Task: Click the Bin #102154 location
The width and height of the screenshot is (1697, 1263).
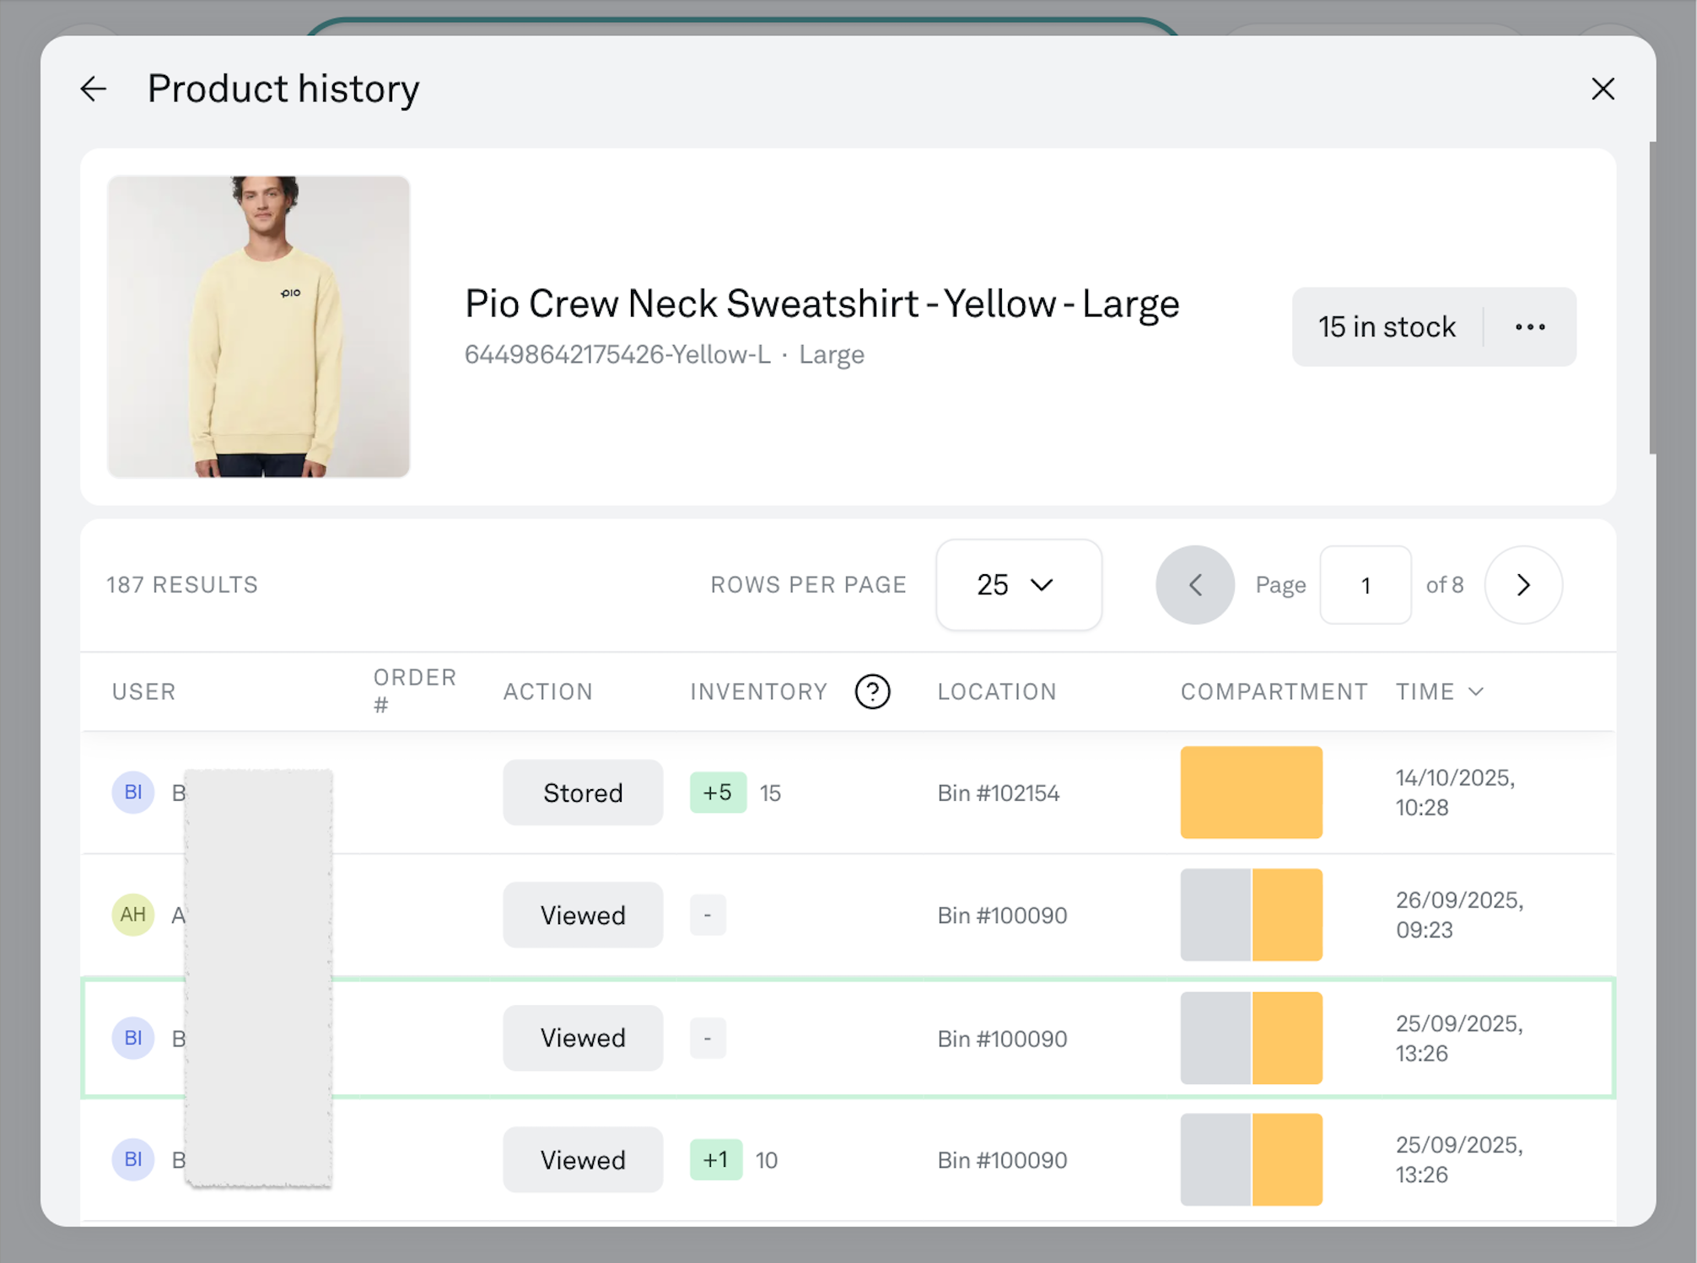Action: (x=998, y=793)
